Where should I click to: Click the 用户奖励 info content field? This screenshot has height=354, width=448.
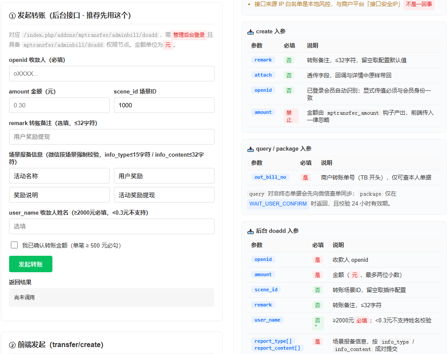click(164, 176)
